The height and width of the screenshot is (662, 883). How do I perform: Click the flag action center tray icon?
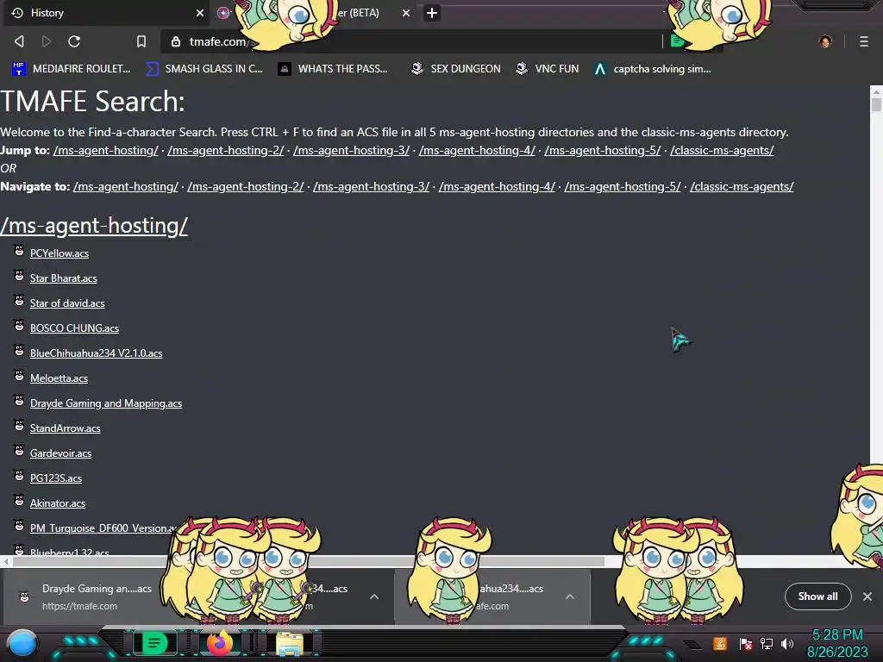(745, 643)
